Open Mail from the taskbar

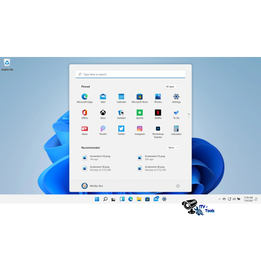tap(156, 199)
